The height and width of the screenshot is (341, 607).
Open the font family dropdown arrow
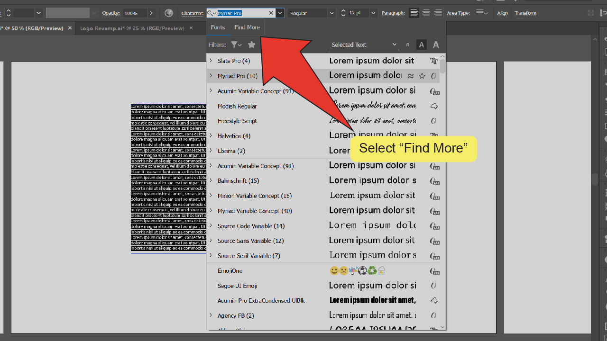pos(280,13)
